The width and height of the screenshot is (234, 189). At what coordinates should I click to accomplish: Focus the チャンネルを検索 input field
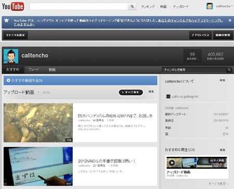point(194,70)
